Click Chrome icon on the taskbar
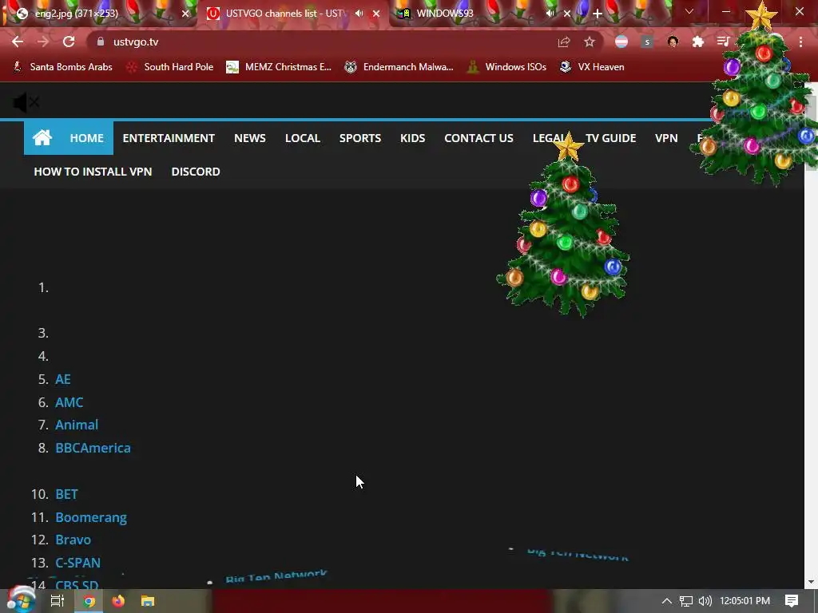 pos(89,601)
